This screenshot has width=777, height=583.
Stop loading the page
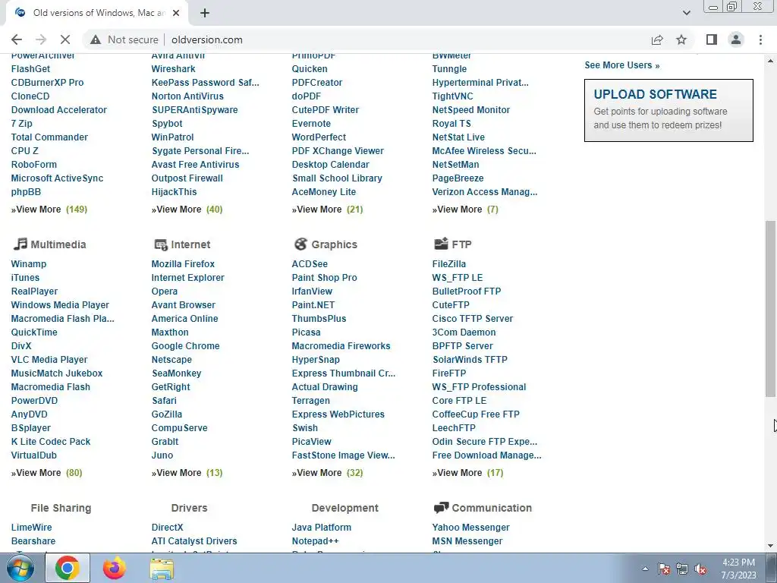point(65,39)
